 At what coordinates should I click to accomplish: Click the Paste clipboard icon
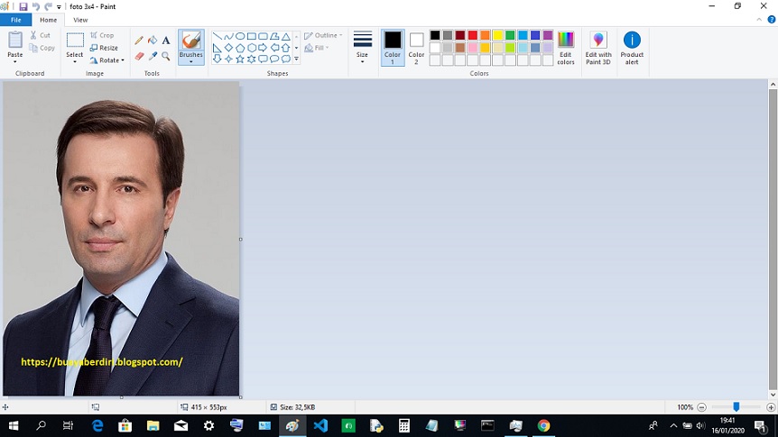[x=14, y=41]
